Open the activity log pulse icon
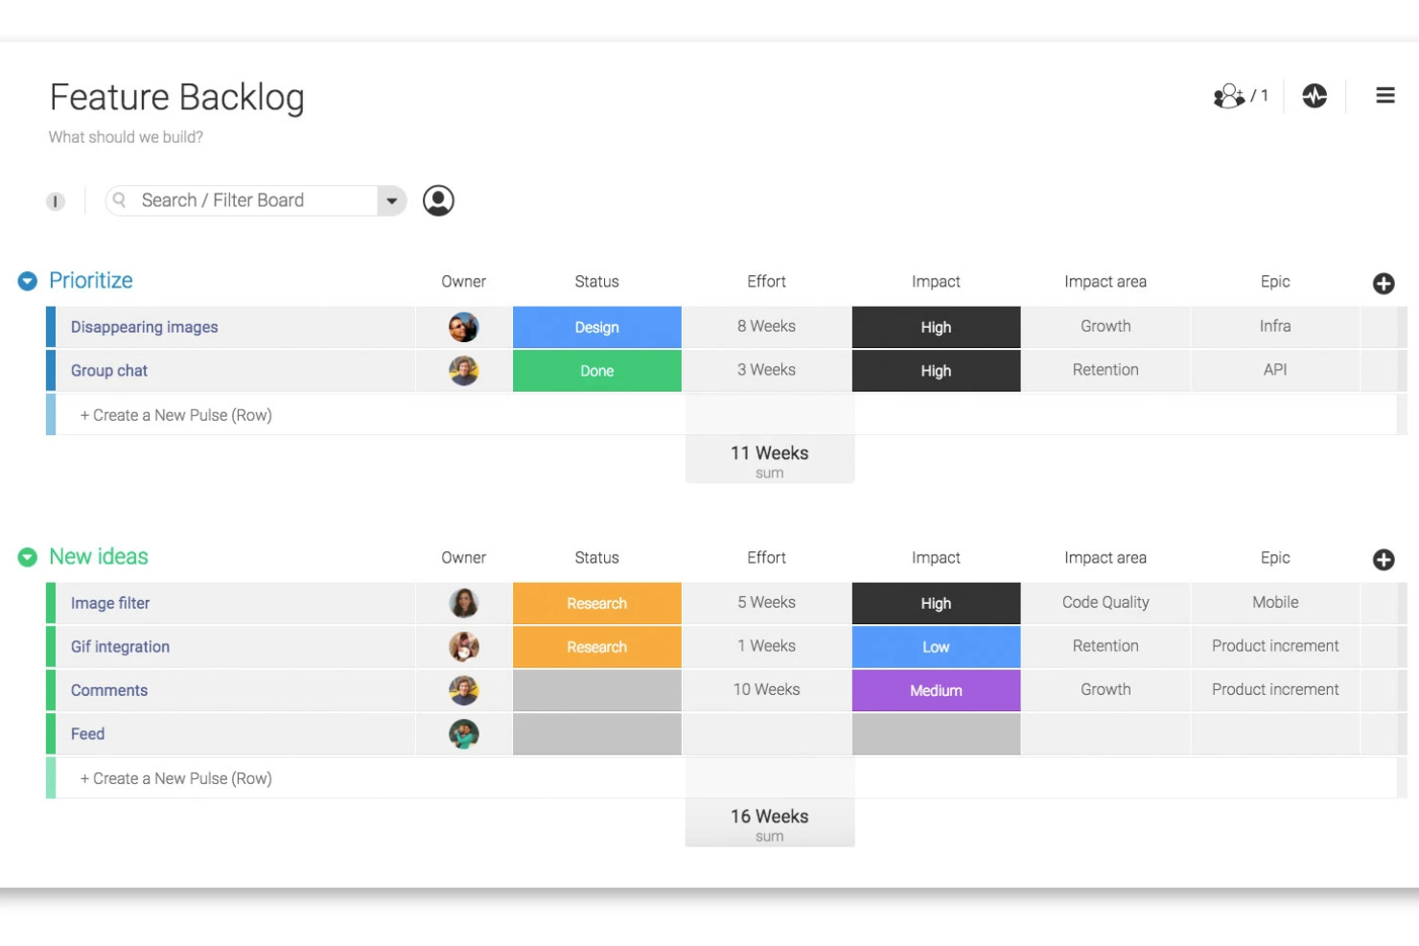 (x=1314, y=96)
